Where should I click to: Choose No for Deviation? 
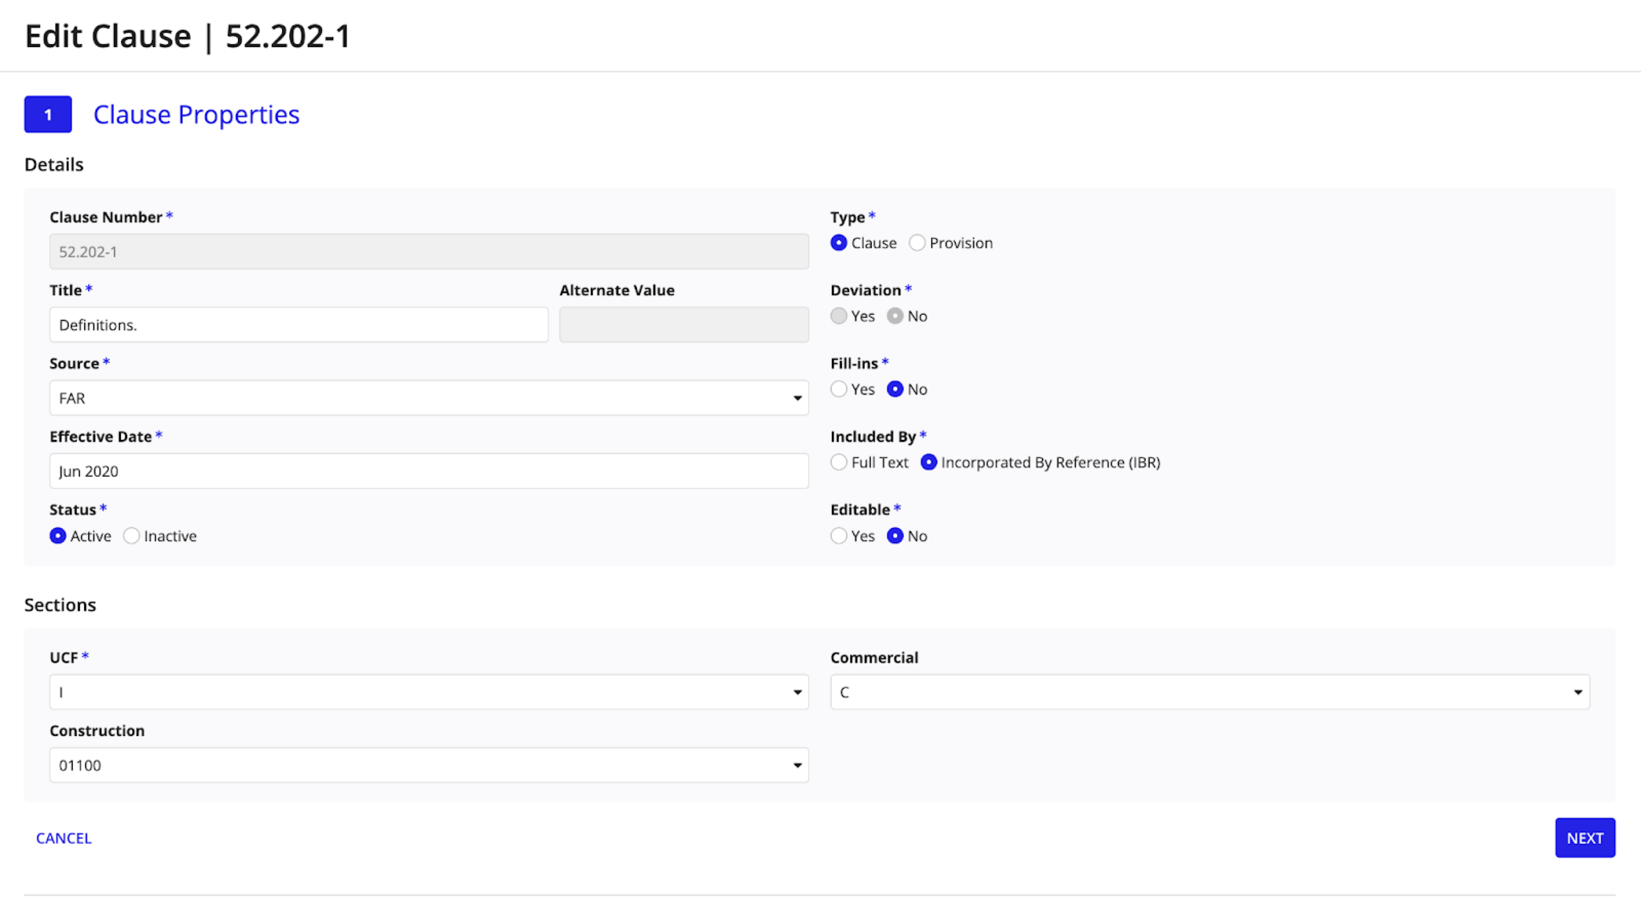click(x=894, y=316)
